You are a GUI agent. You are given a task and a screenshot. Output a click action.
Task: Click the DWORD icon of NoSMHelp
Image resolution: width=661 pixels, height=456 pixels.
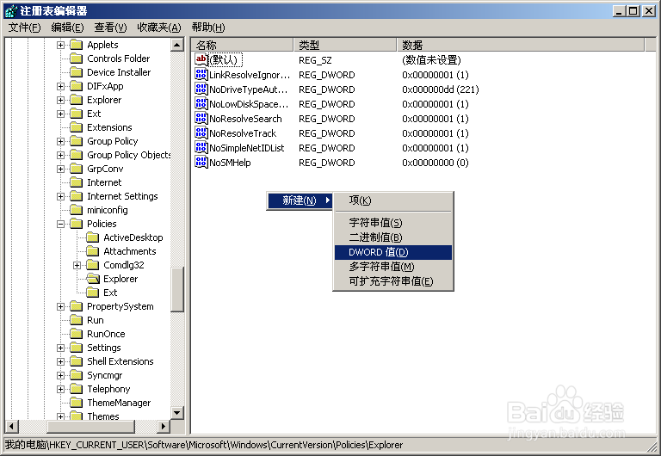pos(201,163)
